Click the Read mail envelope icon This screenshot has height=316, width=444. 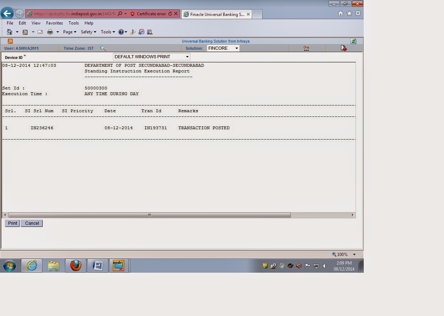point(40,32)
